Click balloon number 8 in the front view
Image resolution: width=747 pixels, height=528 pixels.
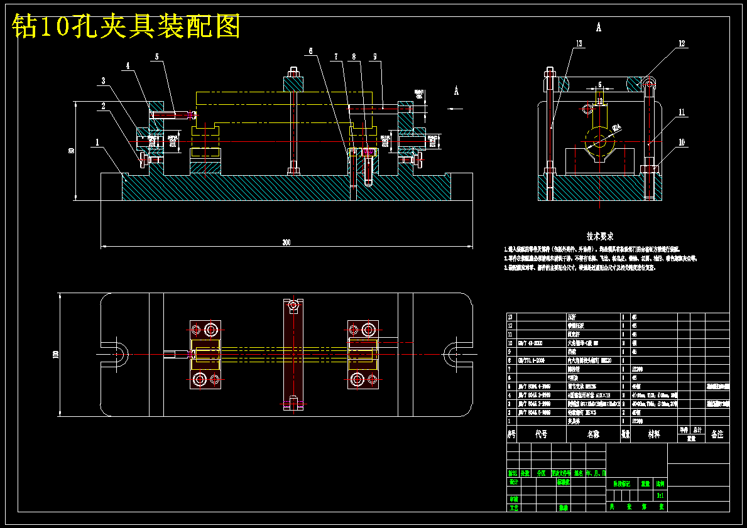click(x=354, y=57)
